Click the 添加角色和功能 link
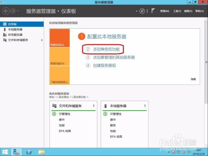208x156 pixels. (106, 49)
